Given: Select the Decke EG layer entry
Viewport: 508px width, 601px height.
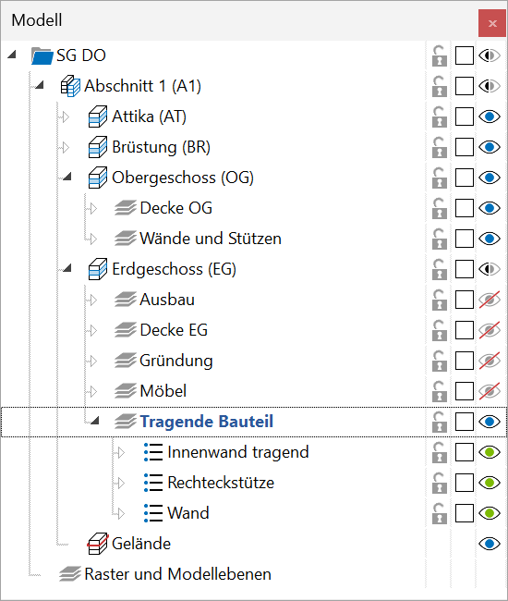Looking at the screenshot, I should pos(174,330).
